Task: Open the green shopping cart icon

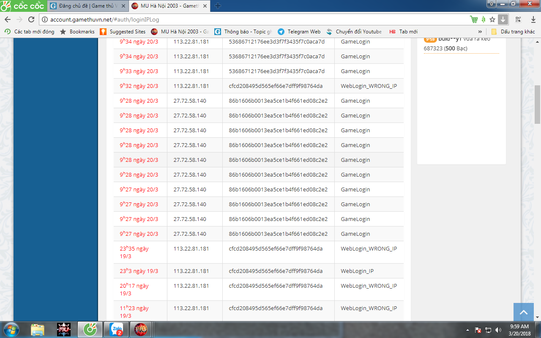Action: [x=474, y=19]
